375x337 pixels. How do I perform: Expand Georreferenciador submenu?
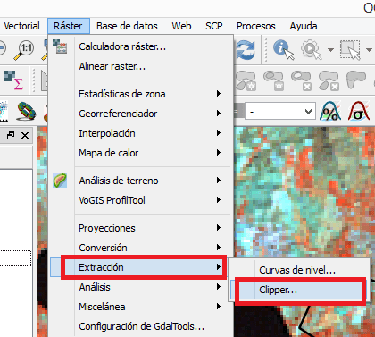(140, 114)
